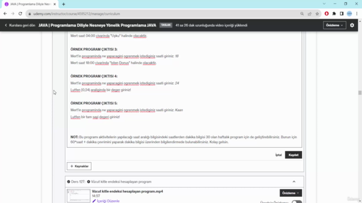Collapse the Ders 127 lecture panel

[294, 182]
